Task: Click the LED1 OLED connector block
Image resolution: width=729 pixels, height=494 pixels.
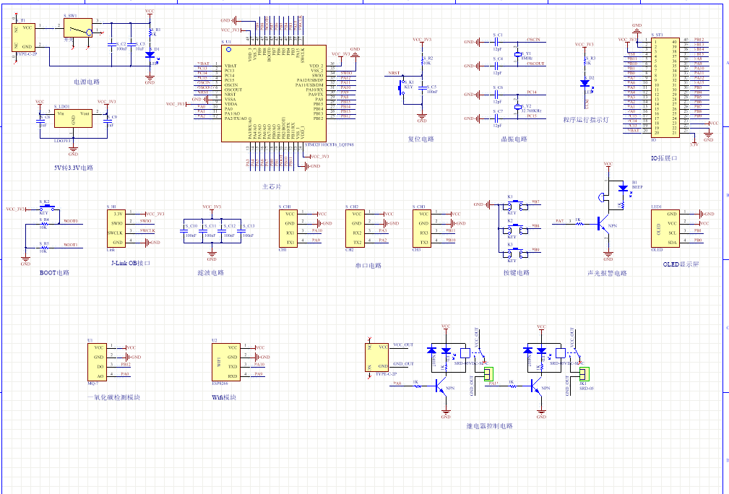Action: (x=665, y=228)
